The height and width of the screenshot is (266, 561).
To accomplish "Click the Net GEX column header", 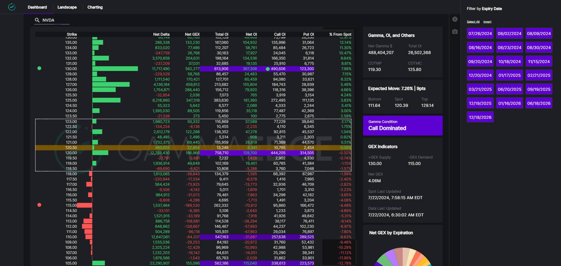I will click(x=192, y=34).
